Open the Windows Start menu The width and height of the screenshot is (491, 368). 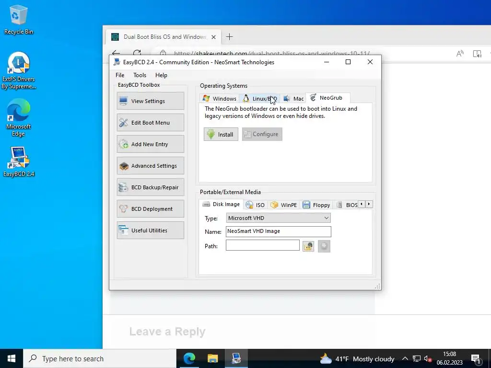[x=12, y=358]
